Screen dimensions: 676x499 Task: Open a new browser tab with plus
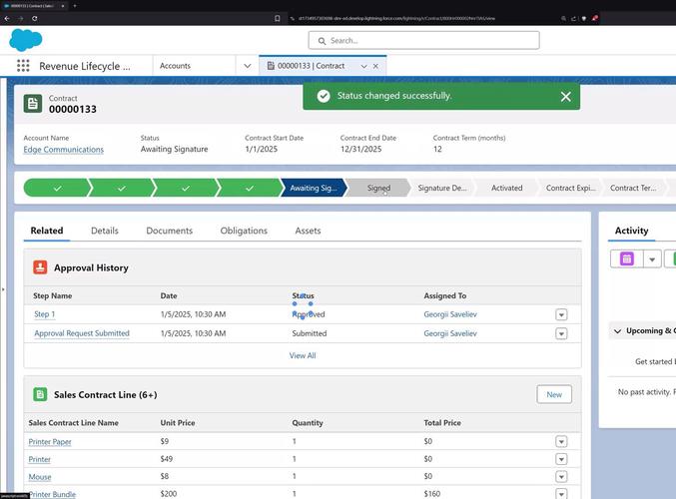click(x=75, y=6)
